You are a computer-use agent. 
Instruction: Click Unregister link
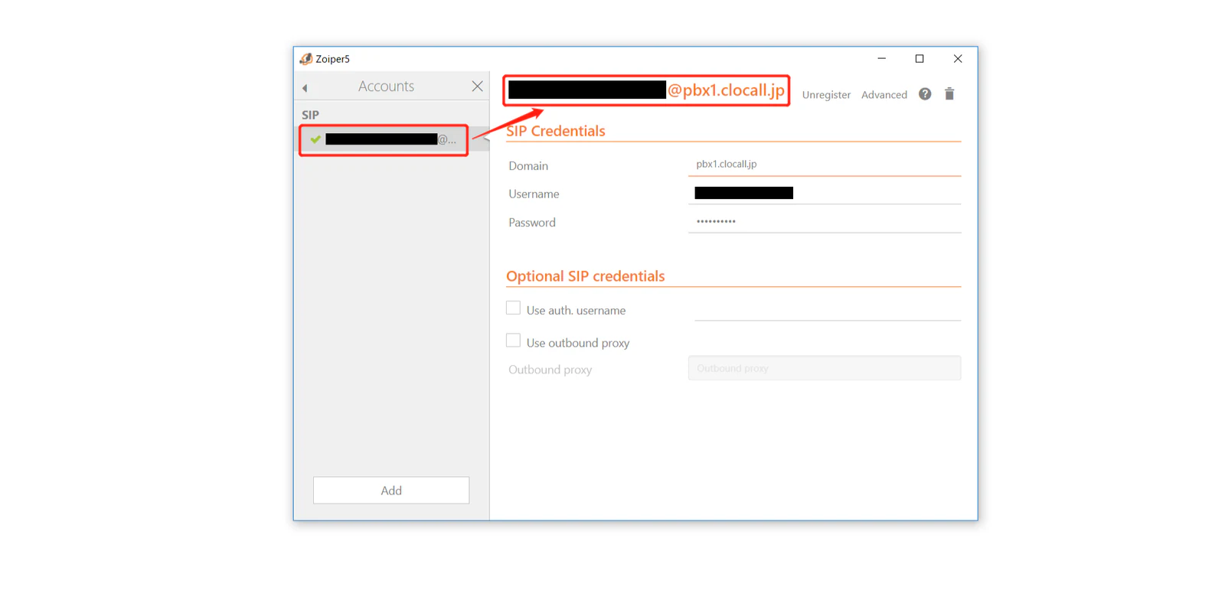[x=826, y=95]
